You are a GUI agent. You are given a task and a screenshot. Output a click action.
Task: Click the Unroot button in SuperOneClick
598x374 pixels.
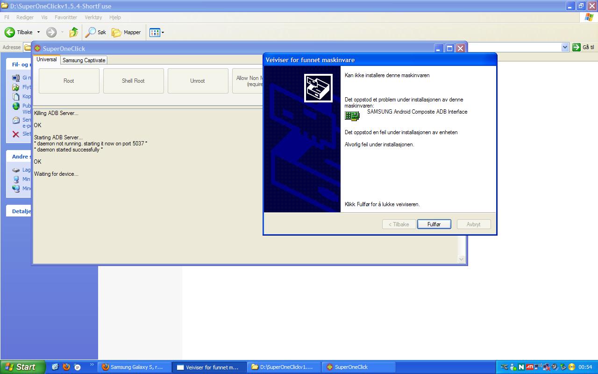(198, 81)
